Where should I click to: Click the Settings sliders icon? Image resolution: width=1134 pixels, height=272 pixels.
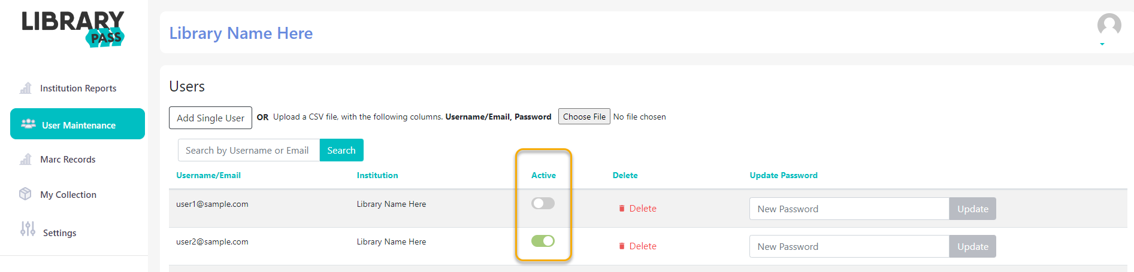coord(28,228)
